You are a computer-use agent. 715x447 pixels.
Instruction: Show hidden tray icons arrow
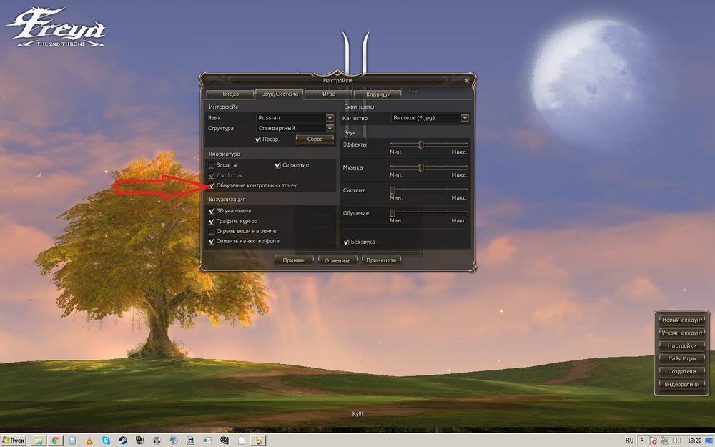click(642, 441)
